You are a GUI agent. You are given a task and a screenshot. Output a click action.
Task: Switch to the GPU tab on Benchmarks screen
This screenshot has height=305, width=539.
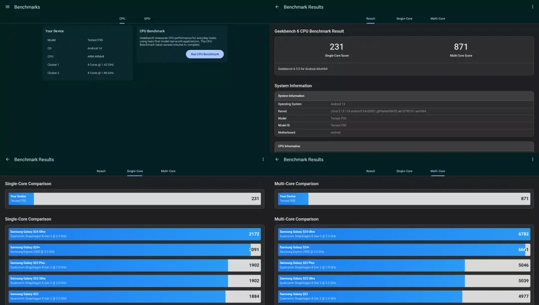point(147,18)
